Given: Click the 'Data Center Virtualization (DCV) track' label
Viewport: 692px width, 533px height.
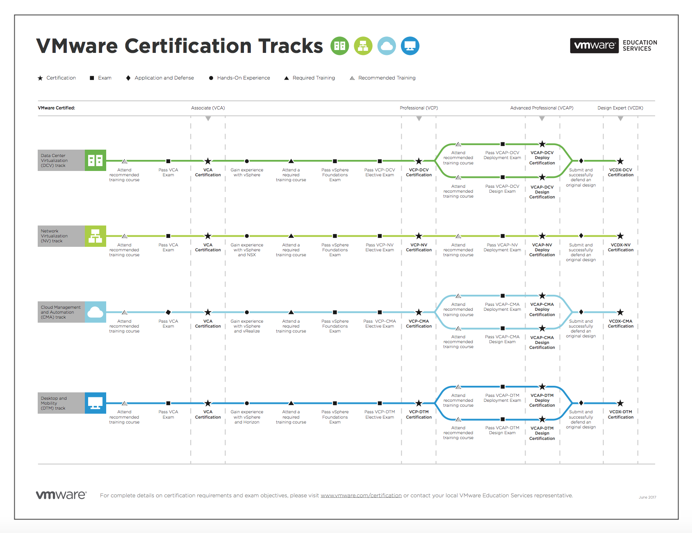Looking at the screenshot, I should pyautogui.click(x=55, y=161).
